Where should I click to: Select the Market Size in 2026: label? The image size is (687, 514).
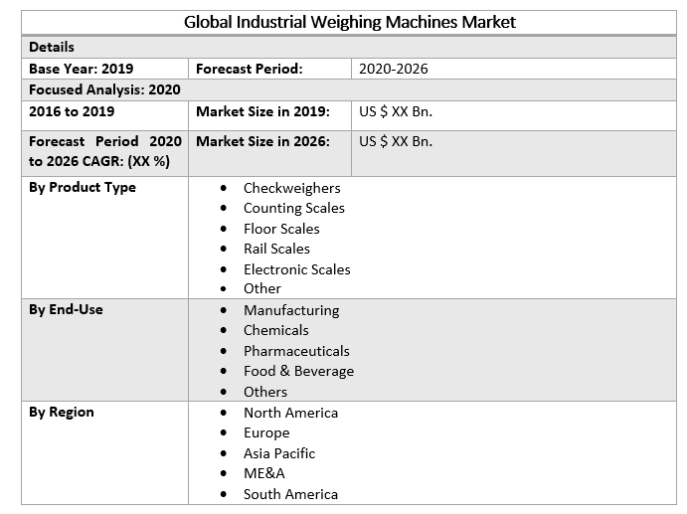click(262, 141)
